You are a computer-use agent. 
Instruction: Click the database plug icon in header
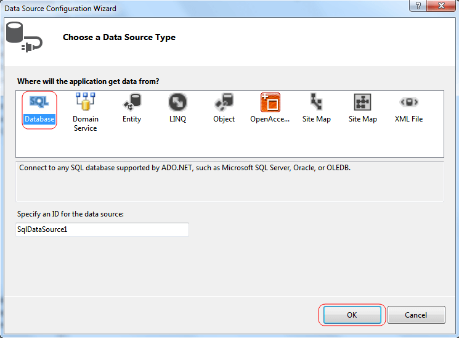[23, 38]
